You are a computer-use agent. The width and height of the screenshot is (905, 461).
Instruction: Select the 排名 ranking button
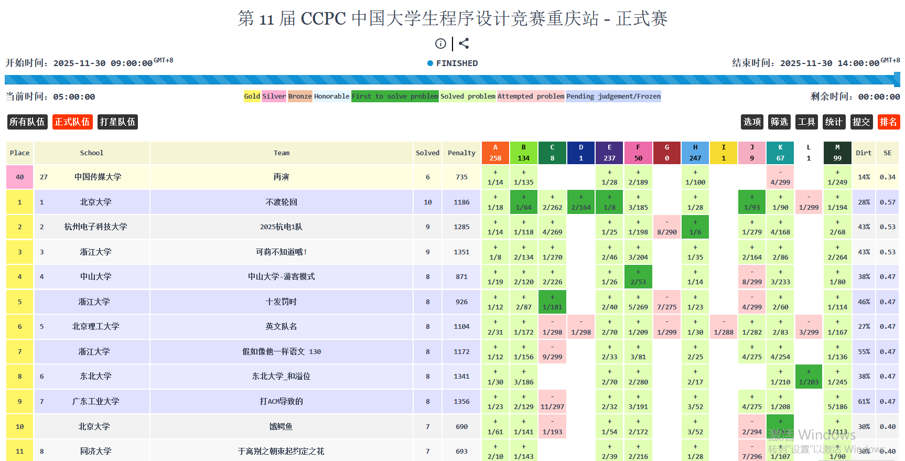(x=888, y=122)
